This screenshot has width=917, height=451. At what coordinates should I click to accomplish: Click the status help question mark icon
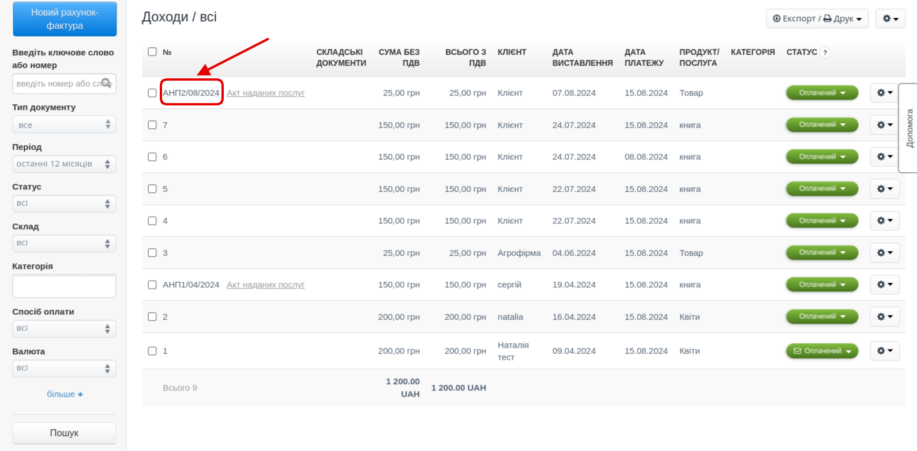(x=825, y=52)
